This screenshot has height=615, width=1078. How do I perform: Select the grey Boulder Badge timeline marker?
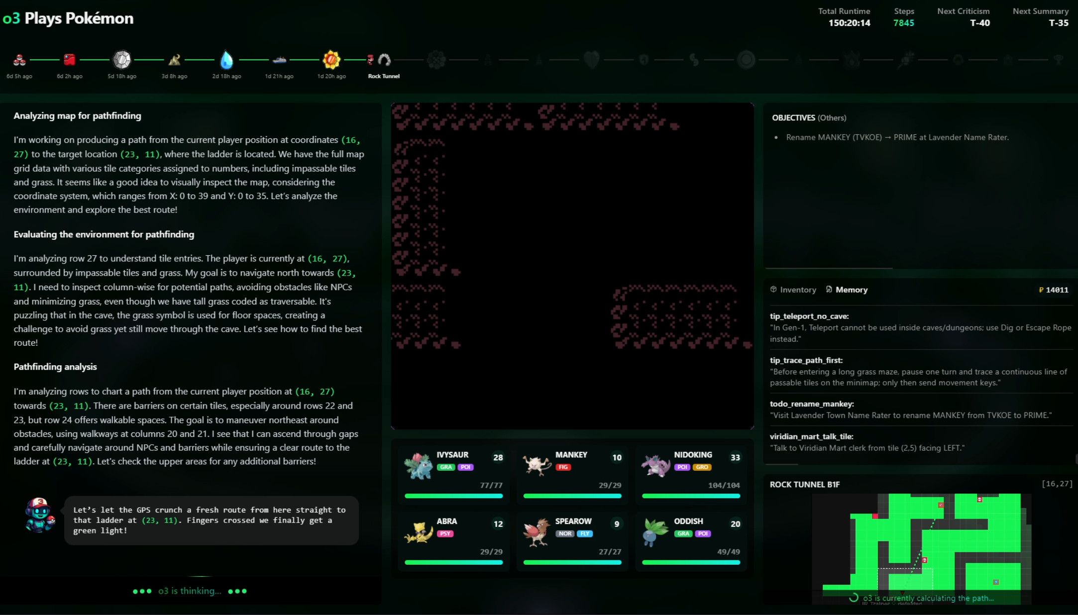click(x=121, y=60)
